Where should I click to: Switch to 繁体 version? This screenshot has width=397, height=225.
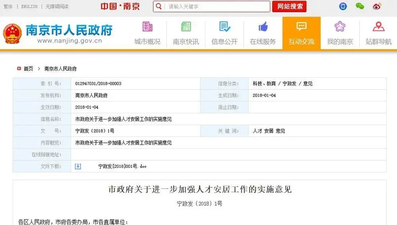8,7
